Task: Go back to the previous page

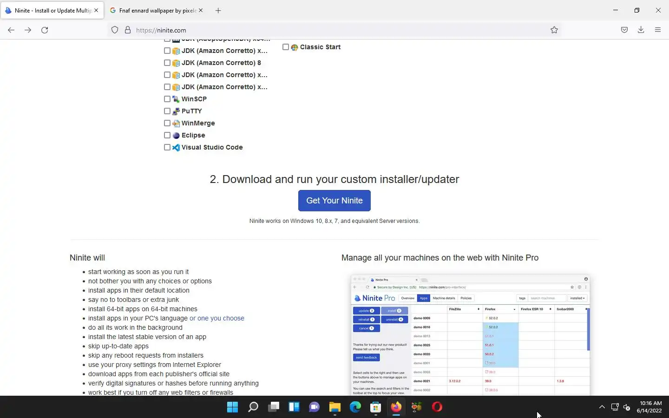Action: tap(11, 30)
